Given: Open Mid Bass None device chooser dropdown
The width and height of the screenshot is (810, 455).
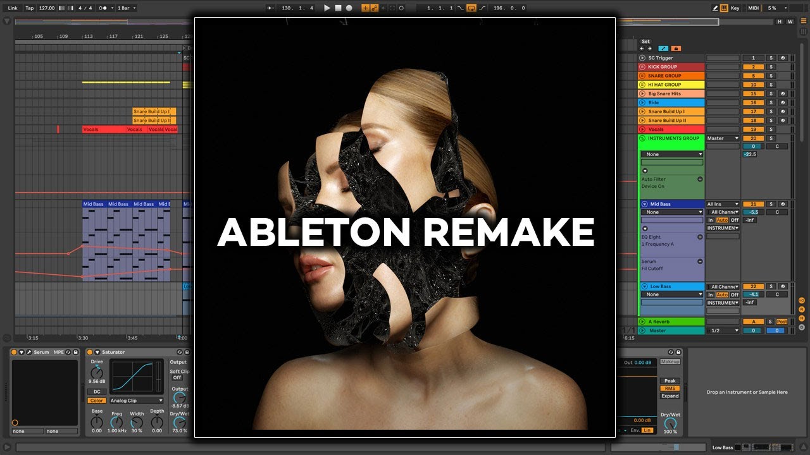Looking at the screenshot, I should tap(671, 212).
